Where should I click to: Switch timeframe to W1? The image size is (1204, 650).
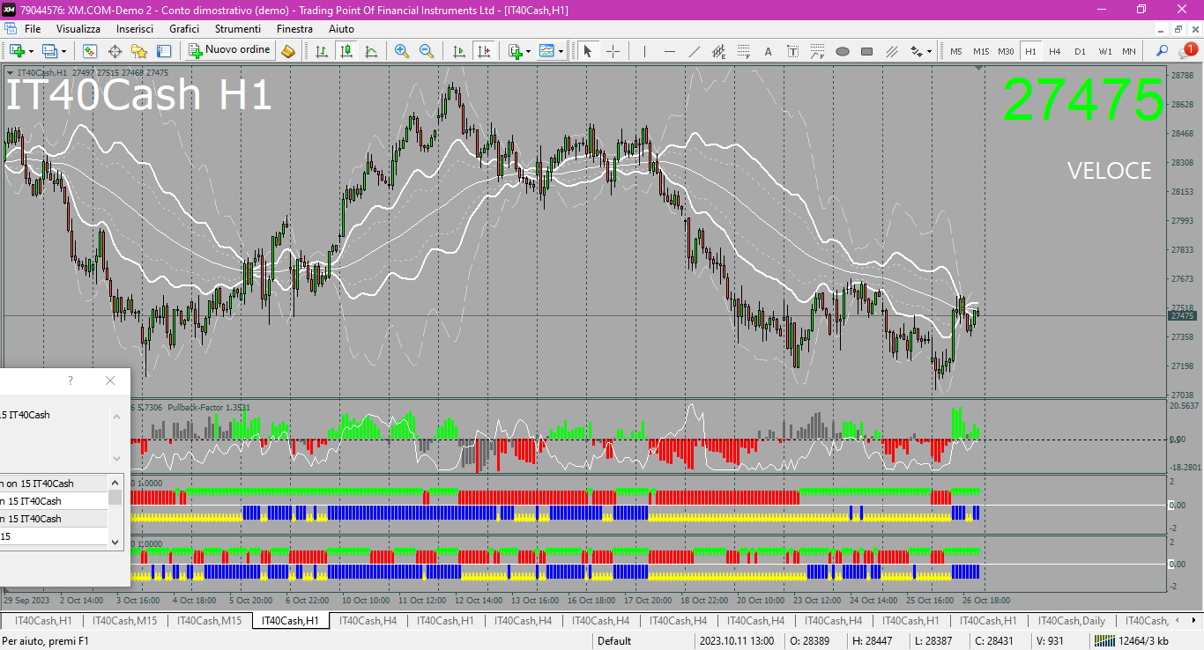[x=1104, y=51]
